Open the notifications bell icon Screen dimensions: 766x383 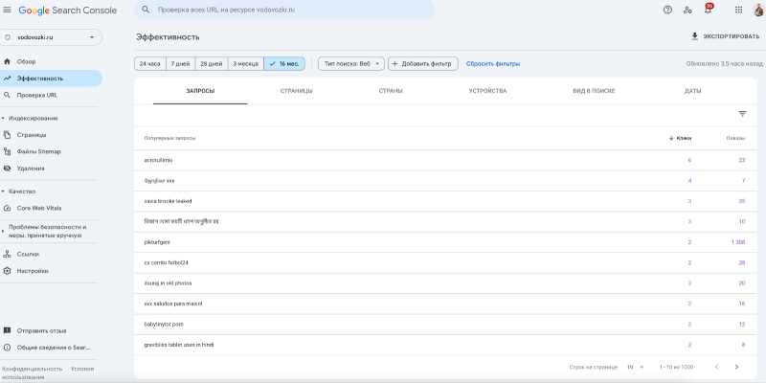(x=708, y=10)
